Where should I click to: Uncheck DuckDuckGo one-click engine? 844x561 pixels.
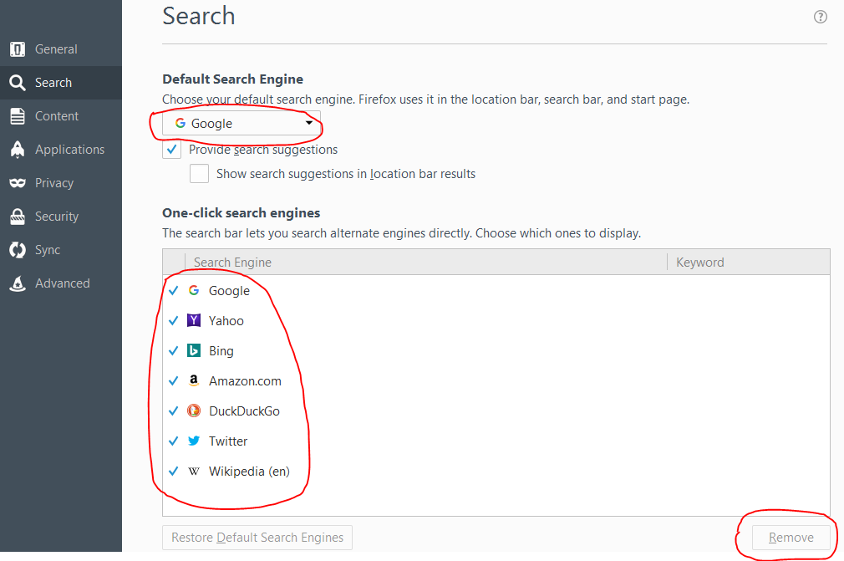(x=173, y=411)
